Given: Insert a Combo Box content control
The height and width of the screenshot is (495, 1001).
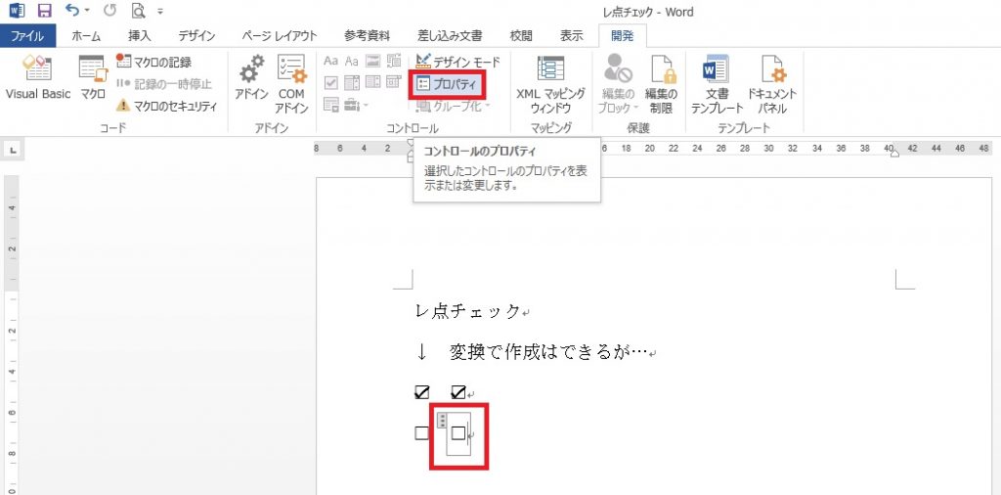Looking at the screenshot, I should pyautogui.click(x=352, y=82).
